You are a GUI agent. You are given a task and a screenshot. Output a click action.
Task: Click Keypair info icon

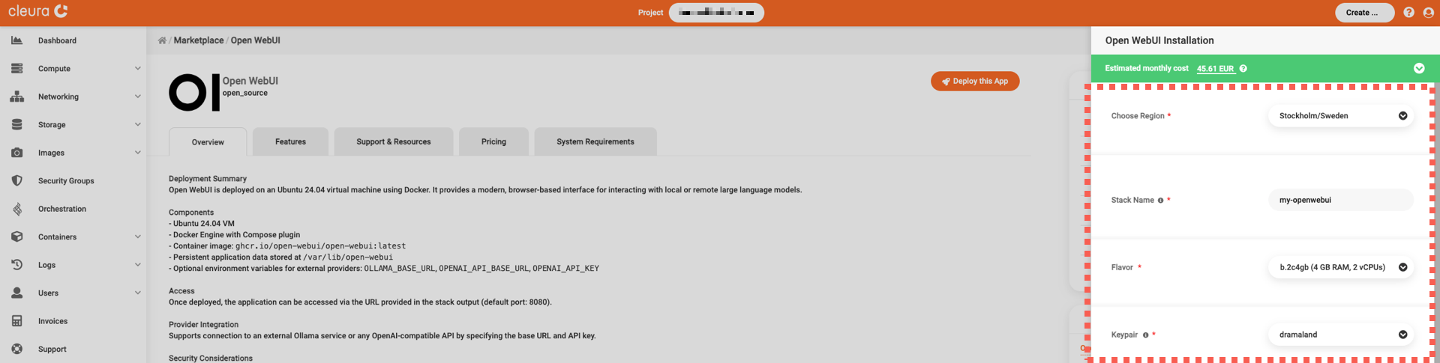click(1145, 335)
